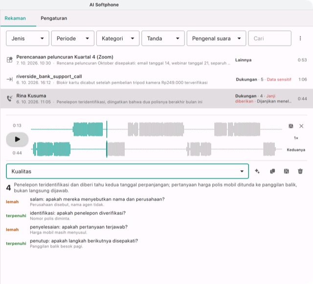The image size is (313, 284).
Task: Play the recording
Action: pos(17,139)
